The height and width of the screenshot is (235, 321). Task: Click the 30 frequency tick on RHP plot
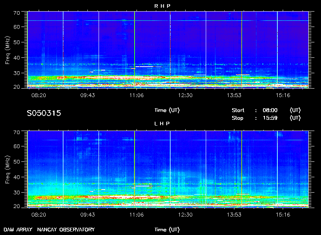coord(17,73)
